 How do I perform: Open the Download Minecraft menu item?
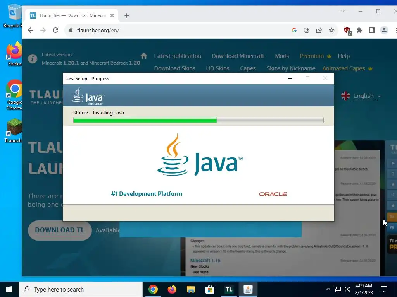click(x=238, y=56)
